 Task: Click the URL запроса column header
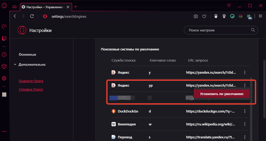coord(198,60)
